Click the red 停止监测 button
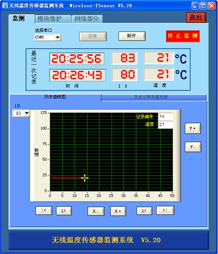The image size is (218, 254). (183, 36)
